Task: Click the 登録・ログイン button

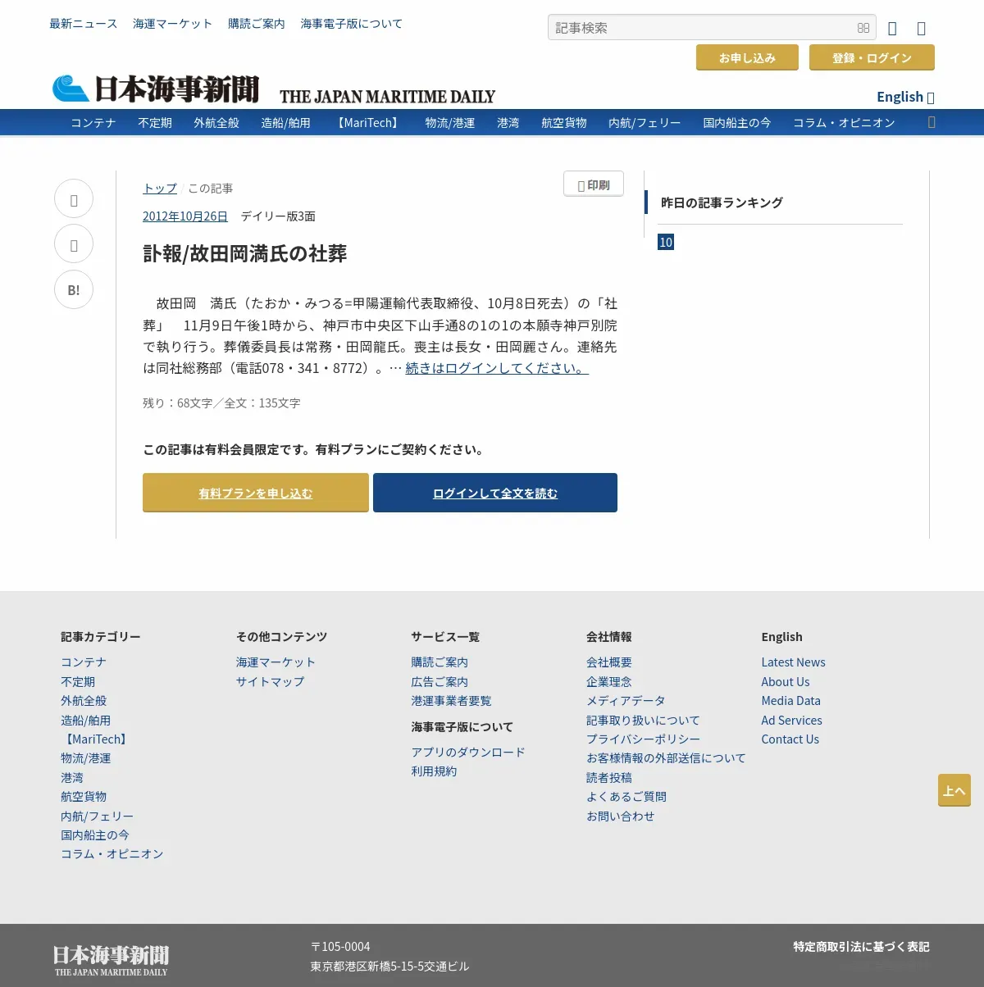Action: click(872, 57)
